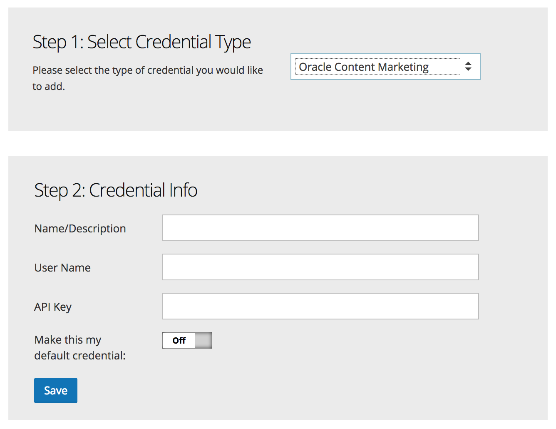Click the Name/Description label
Viewport: 556px width, 429px height.
click(x=80, y=229)
